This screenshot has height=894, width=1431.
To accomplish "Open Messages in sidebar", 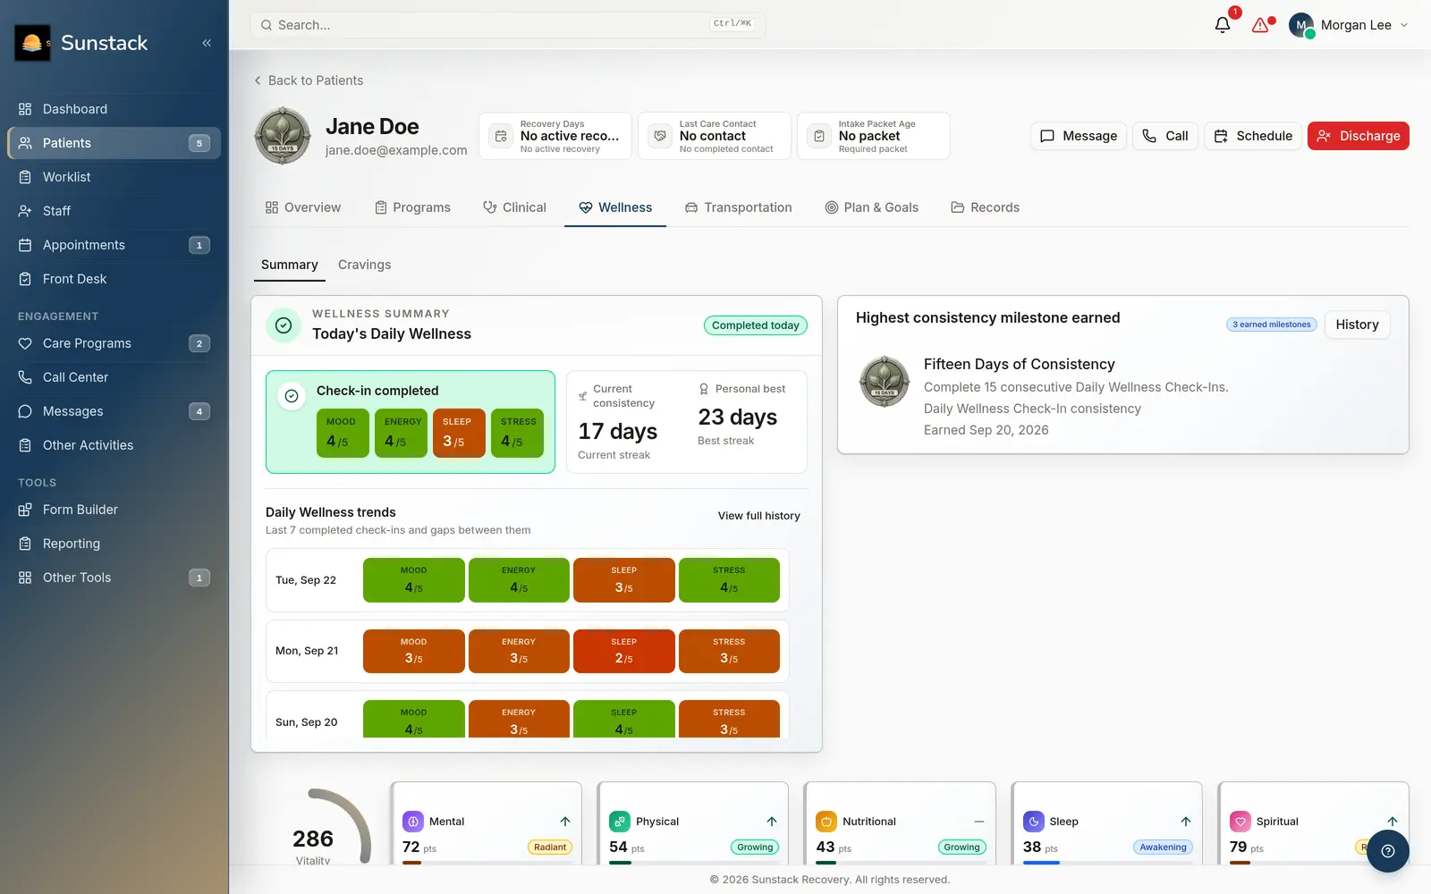I will (x=114, y=411).
